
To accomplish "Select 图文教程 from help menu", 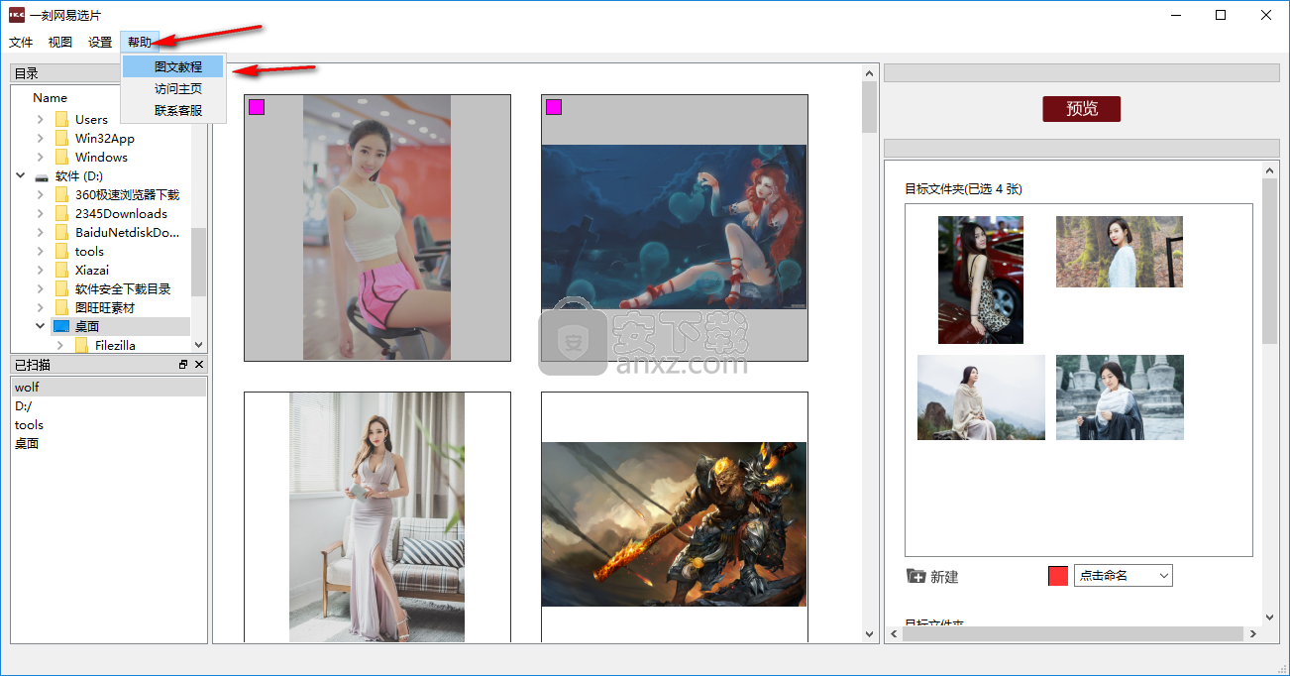I will coord(174,67).
